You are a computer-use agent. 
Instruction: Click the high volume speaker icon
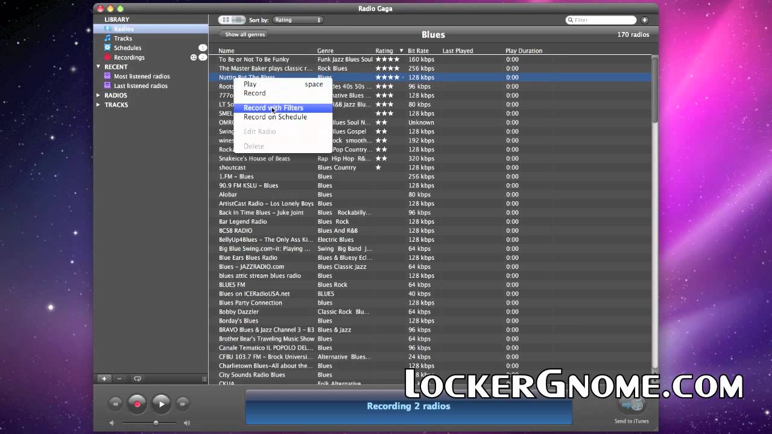[x=187, y=423]
